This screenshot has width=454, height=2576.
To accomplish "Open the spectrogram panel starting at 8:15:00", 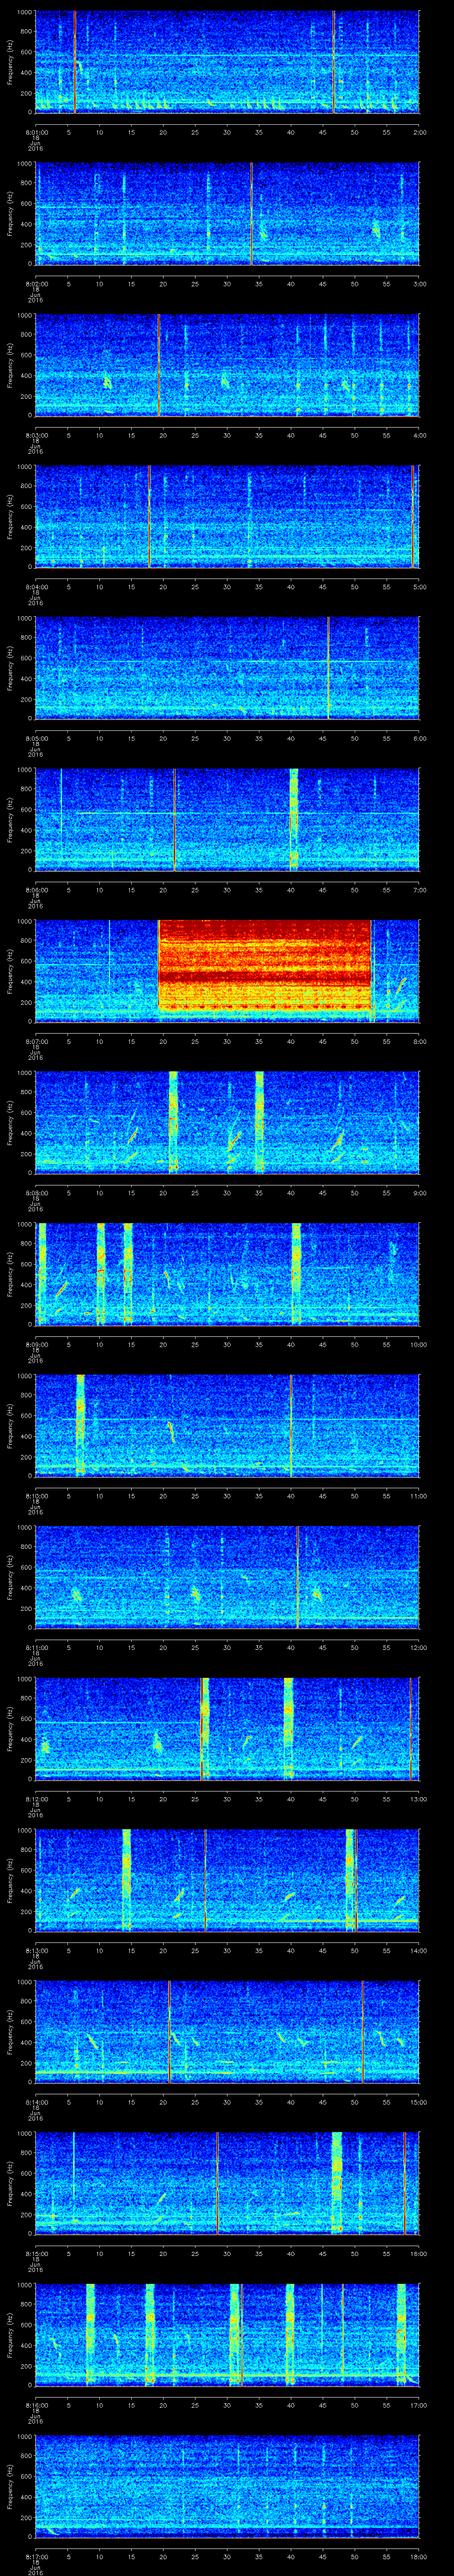I will click(x=227, y=2183).
